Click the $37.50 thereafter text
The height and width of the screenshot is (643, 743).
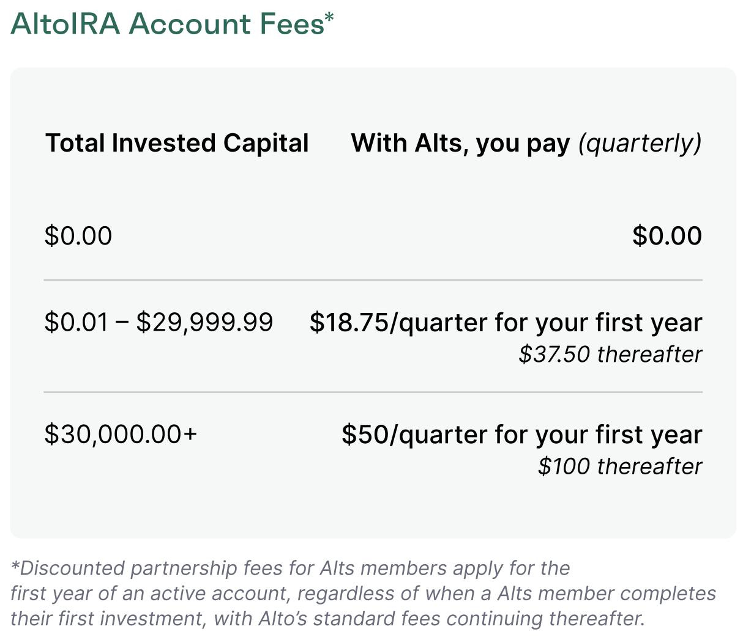(610, 355)
